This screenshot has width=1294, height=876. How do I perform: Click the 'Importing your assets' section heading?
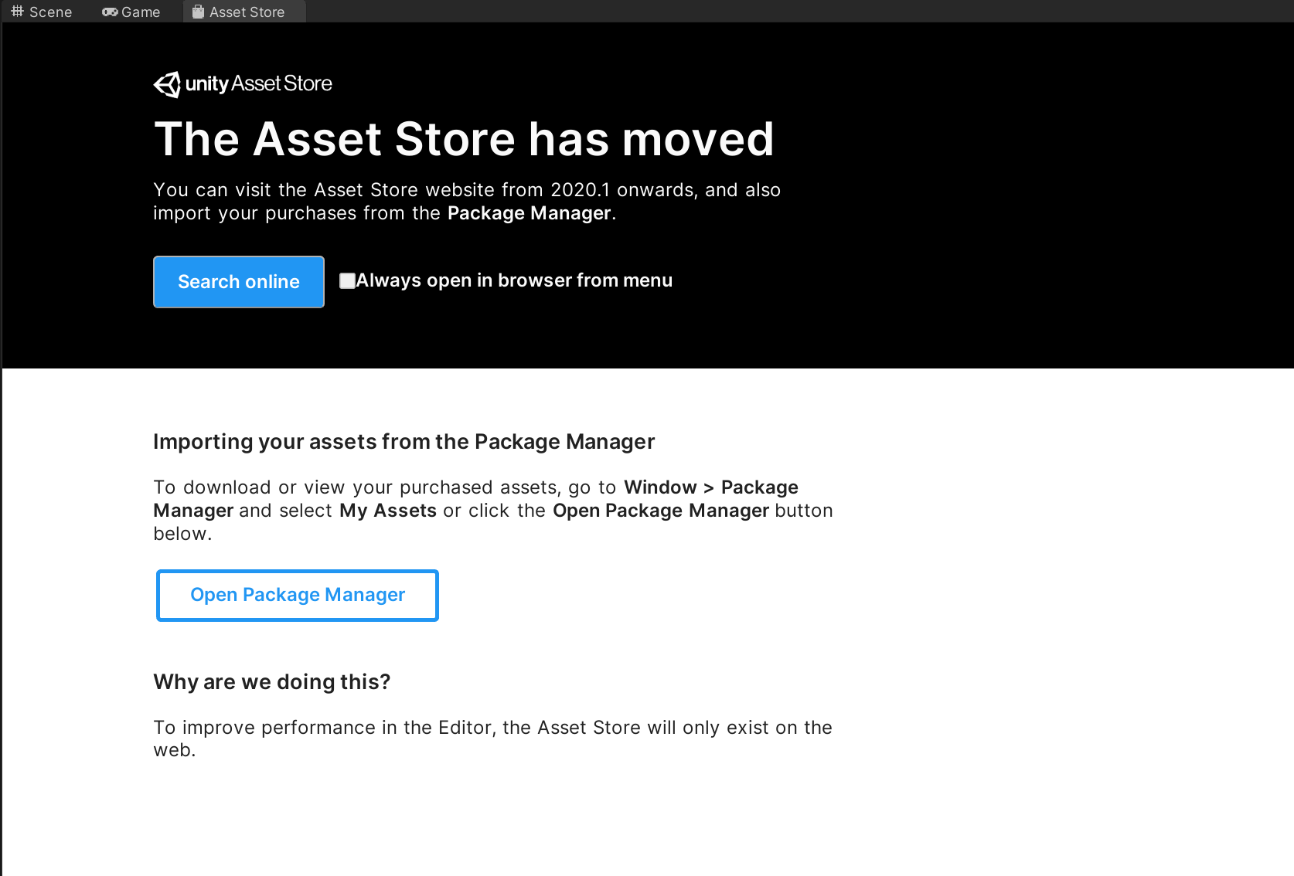[x=404, y=442]
